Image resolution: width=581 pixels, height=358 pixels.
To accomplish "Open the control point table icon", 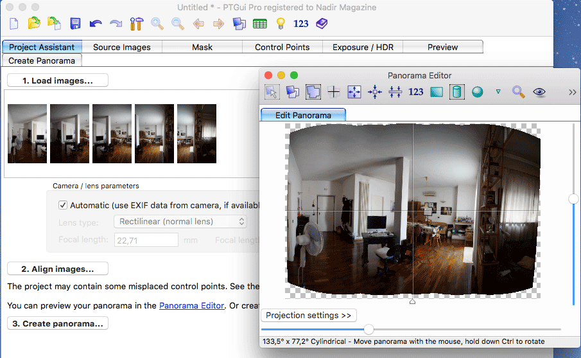I will click(260, 24).
